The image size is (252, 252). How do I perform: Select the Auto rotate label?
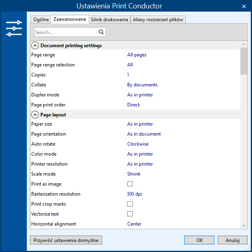(x=43, y=144)
